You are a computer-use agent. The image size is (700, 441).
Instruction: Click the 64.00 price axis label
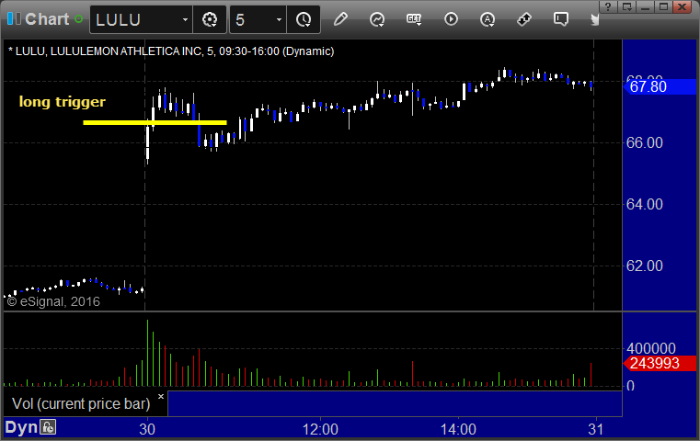click(x=645, y=204)
